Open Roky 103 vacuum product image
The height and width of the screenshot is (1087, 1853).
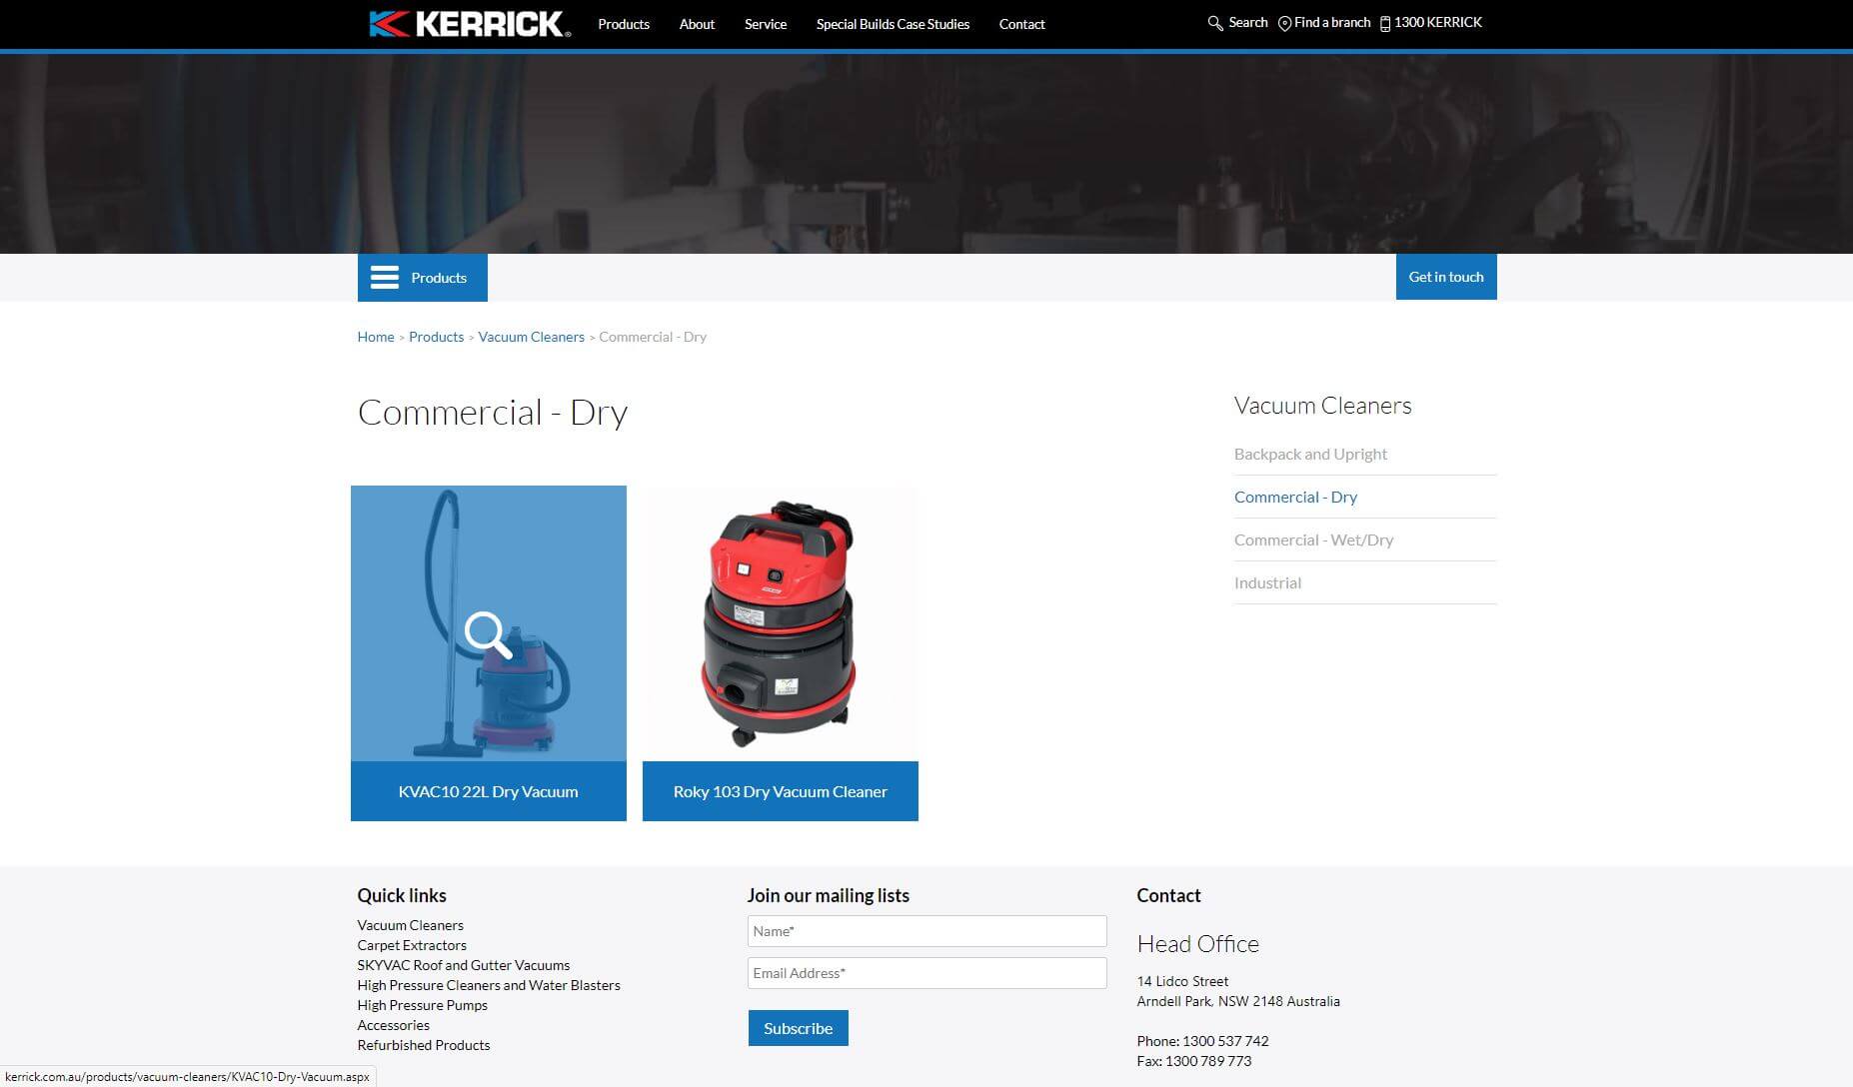coord(780,623)
